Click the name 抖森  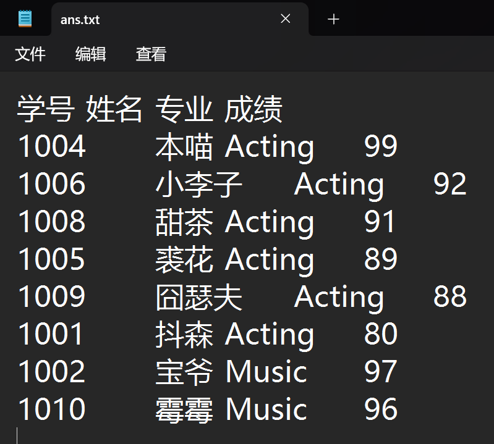184,334
